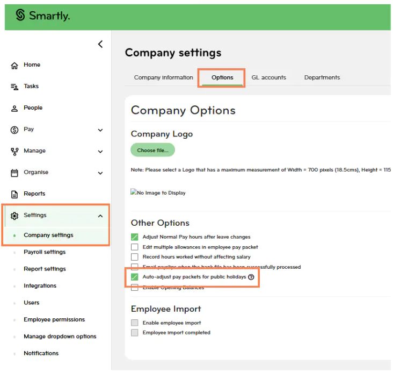Viewport: 393px width, 372px height.
Task: Open Notifications submenu item
Action: pos(41,353)
